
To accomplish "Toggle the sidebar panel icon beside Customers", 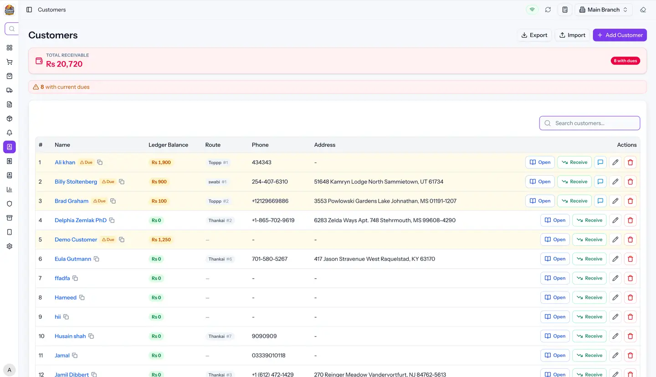I will click(29, 10).
